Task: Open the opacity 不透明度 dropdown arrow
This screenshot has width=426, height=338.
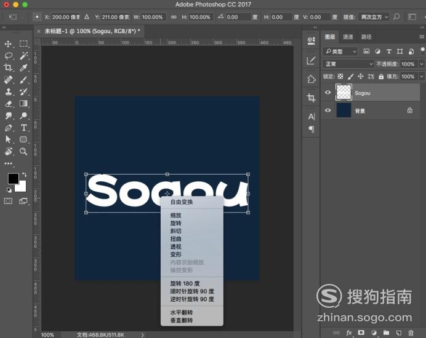Action: [421, 64]
